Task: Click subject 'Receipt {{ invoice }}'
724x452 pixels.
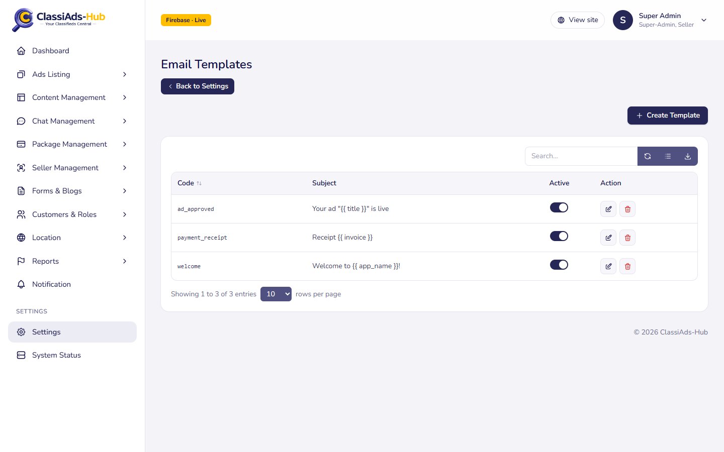Action: tap(342, 238)
